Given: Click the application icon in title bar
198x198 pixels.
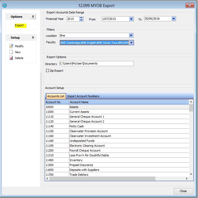Looking at the screenshot, I should [x=5, y=5].
